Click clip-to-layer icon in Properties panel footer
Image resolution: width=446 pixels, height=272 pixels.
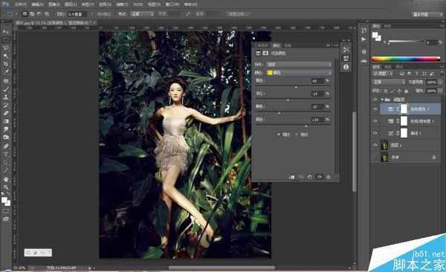(x=292, y=177)
